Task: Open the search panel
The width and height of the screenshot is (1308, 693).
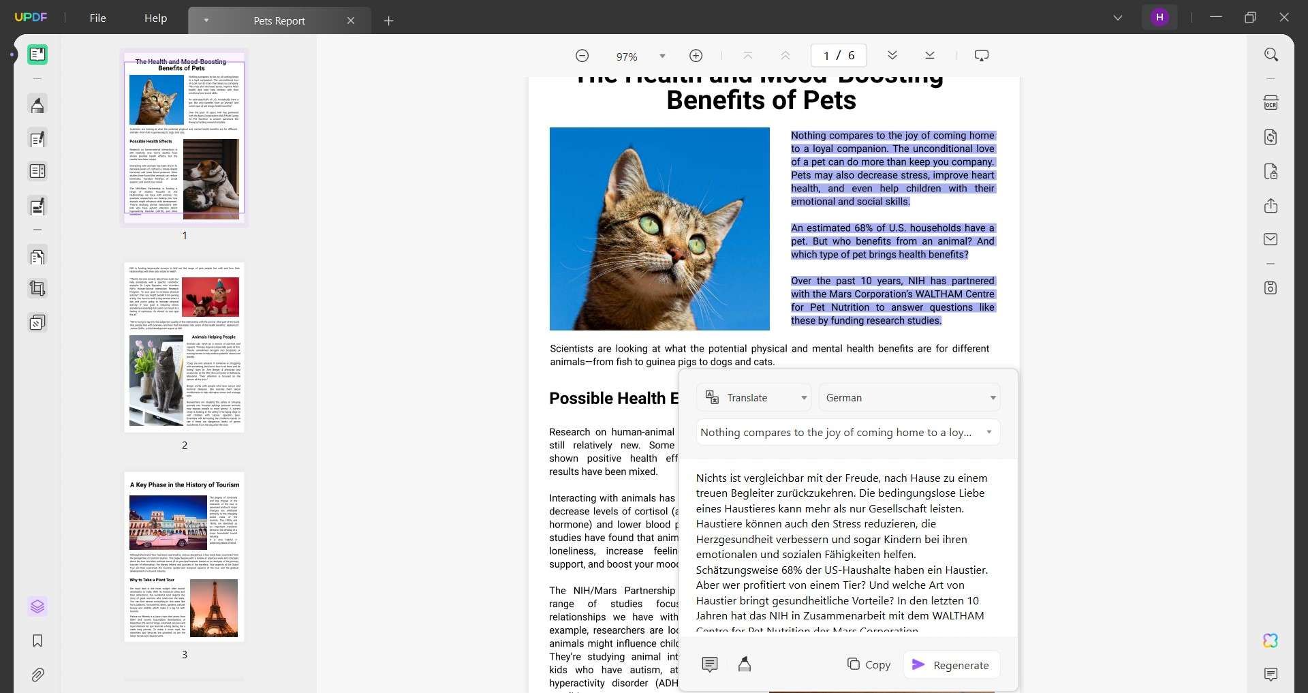Action: (x=1271, y=54)
